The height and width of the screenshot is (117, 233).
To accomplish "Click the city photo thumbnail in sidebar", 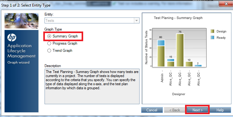I will (x=21, y=21).
